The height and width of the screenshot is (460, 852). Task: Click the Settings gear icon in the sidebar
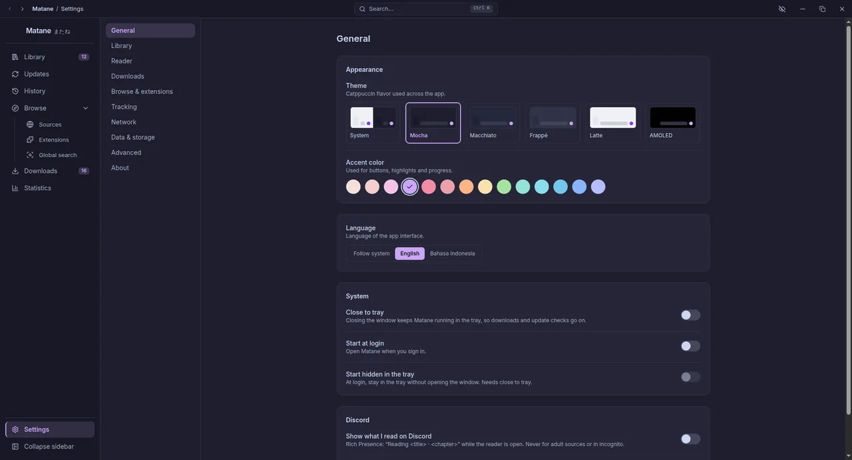(x=15, y=429)
